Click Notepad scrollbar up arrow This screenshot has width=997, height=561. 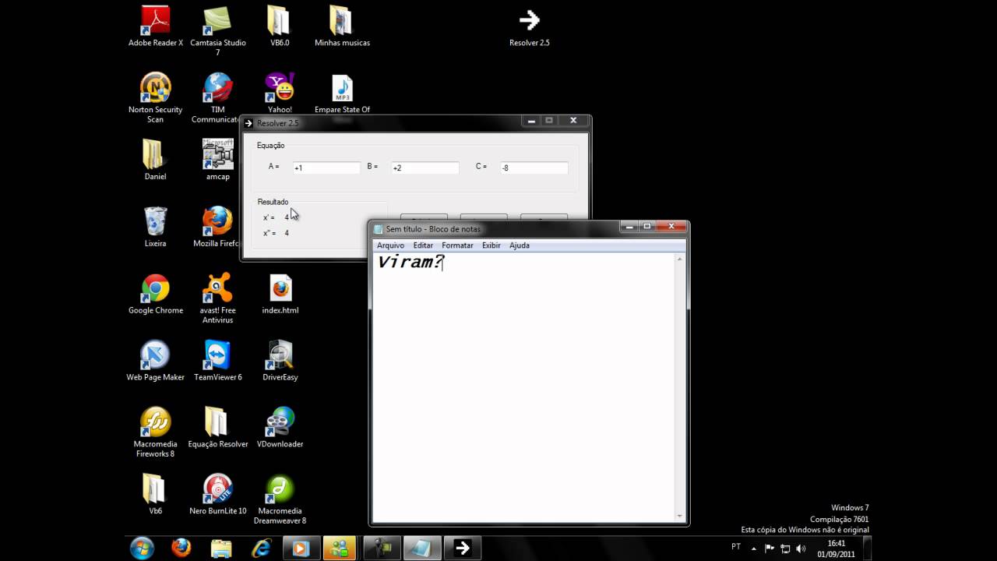(682, 259)
